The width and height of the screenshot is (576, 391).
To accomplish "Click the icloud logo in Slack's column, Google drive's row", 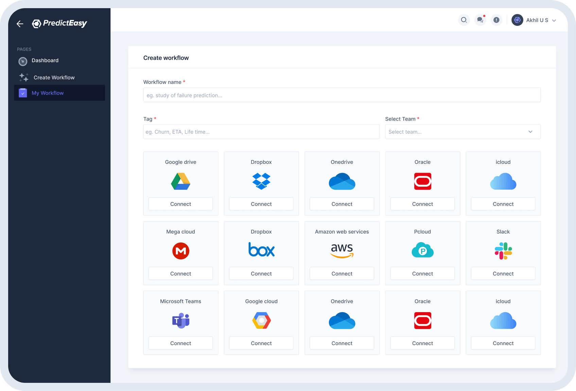I will click(x=503, y=181).
